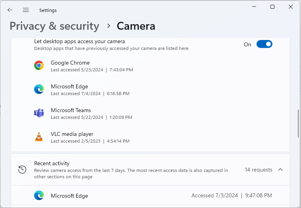Click the Camera breadcrumb title
301x208 pixels.
(136, 26)
